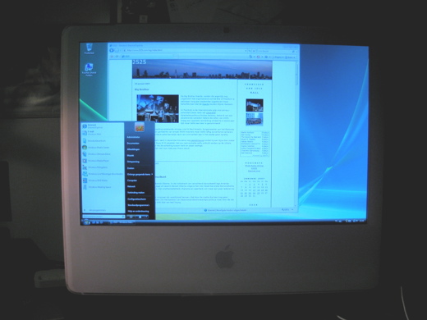Open Administrator folder in Start menu

point(133,137)
